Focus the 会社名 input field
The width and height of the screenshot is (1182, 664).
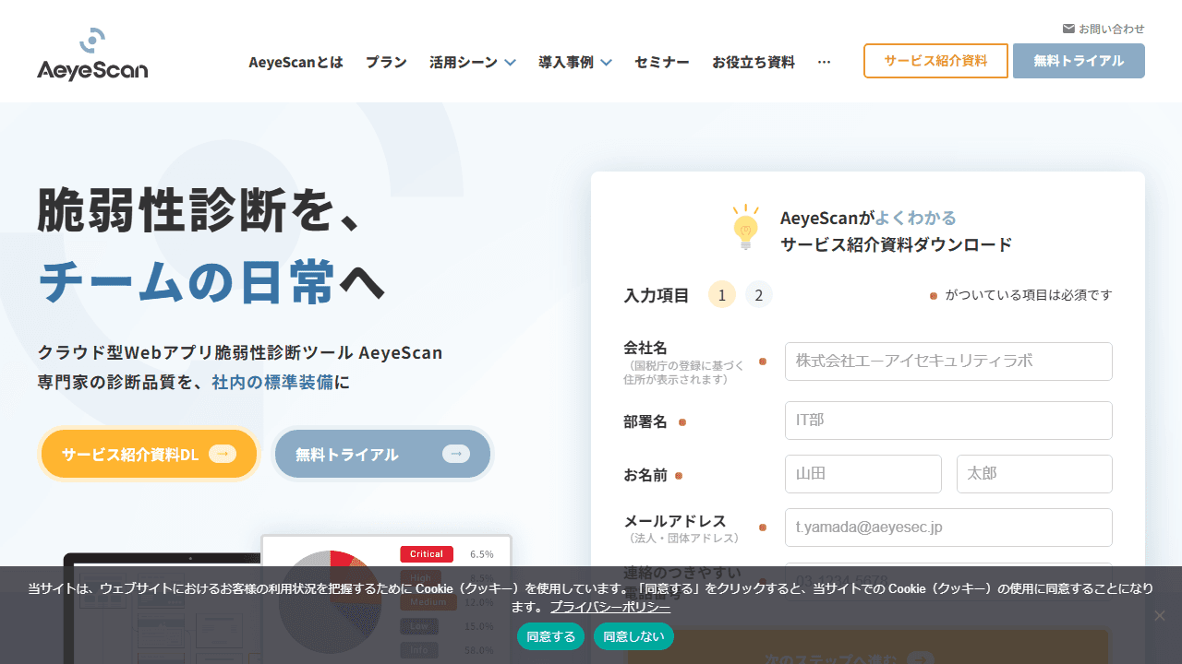[x=948, y=362]
